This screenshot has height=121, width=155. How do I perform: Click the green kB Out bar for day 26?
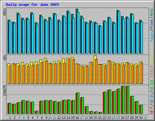(x=124, y=100)
